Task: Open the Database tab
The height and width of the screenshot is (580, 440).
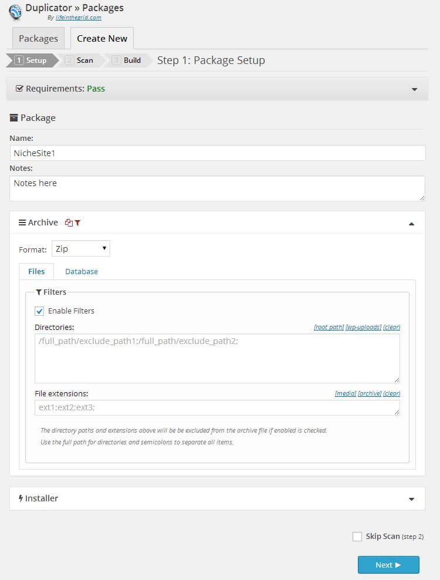Action: 82,272
